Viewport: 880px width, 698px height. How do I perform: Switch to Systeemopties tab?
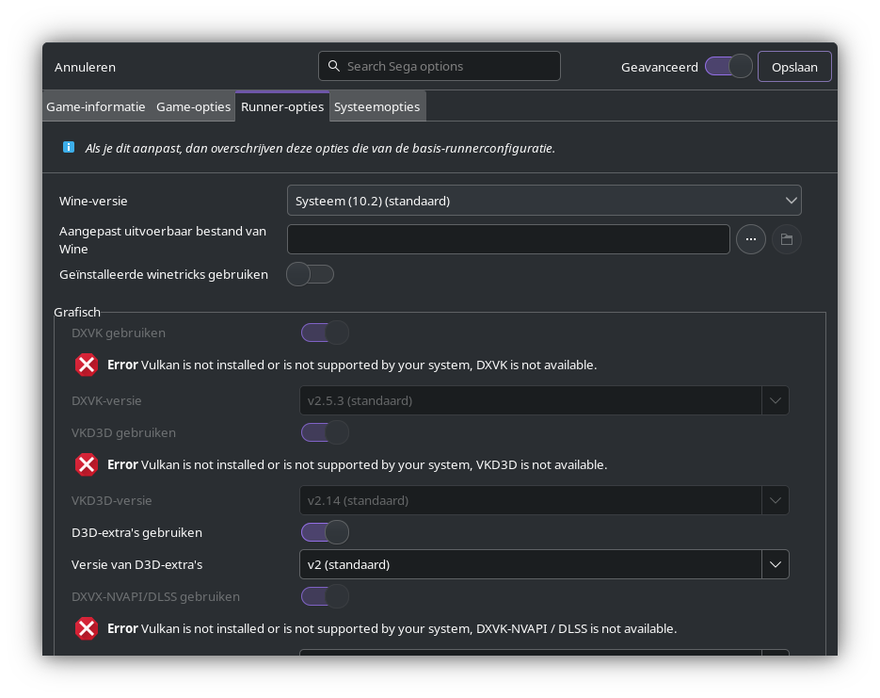[377, 106]
